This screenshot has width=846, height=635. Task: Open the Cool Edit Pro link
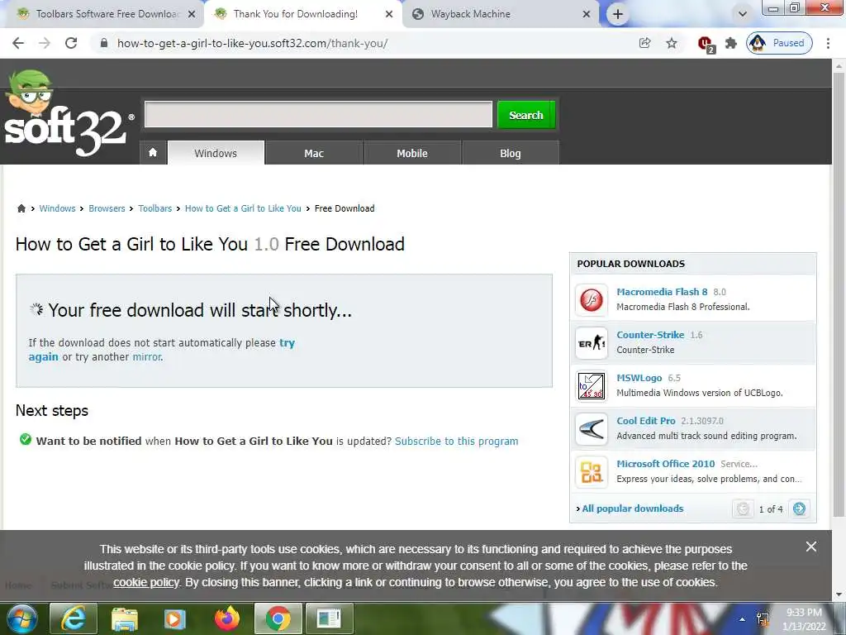[646, 421]
